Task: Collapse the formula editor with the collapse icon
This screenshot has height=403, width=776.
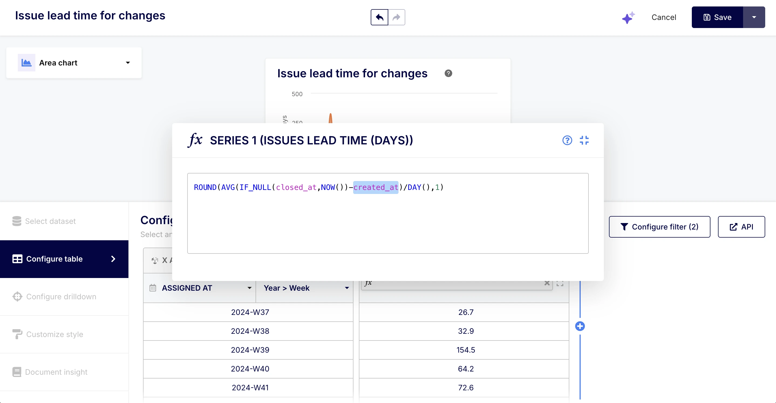Action: tap(585, 140)
